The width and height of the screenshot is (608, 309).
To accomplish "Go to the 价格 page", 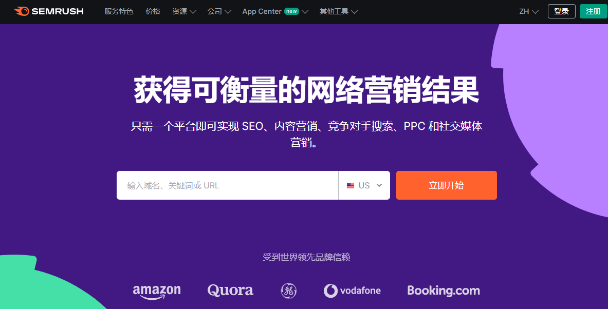I will pyautogui.click(x=153, y=12).
